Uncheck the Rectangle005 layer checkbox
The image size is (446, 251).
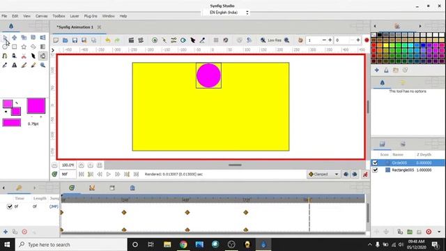coord(375,170)
